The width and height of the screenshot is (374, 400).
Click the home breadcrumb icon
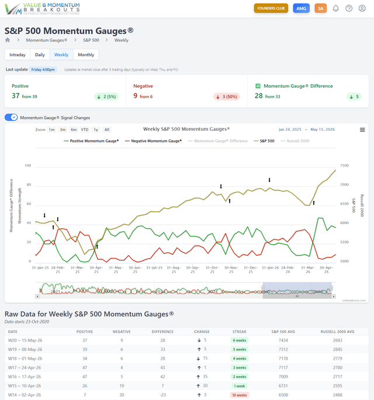(8, 40)
